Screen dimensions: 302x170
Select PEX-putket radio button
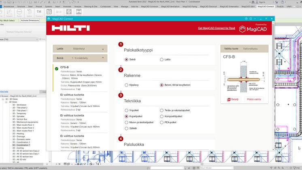click(162, 123)
